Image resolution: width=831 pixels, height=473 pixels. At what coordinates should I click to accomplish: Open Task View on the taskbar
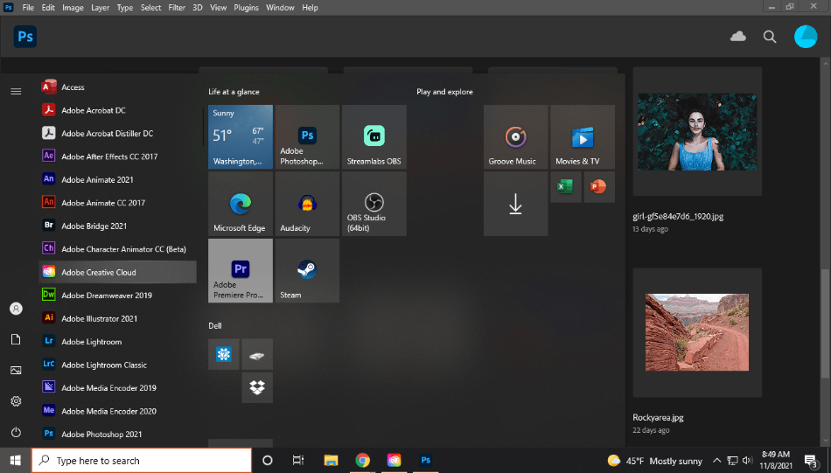pos(298,460)
